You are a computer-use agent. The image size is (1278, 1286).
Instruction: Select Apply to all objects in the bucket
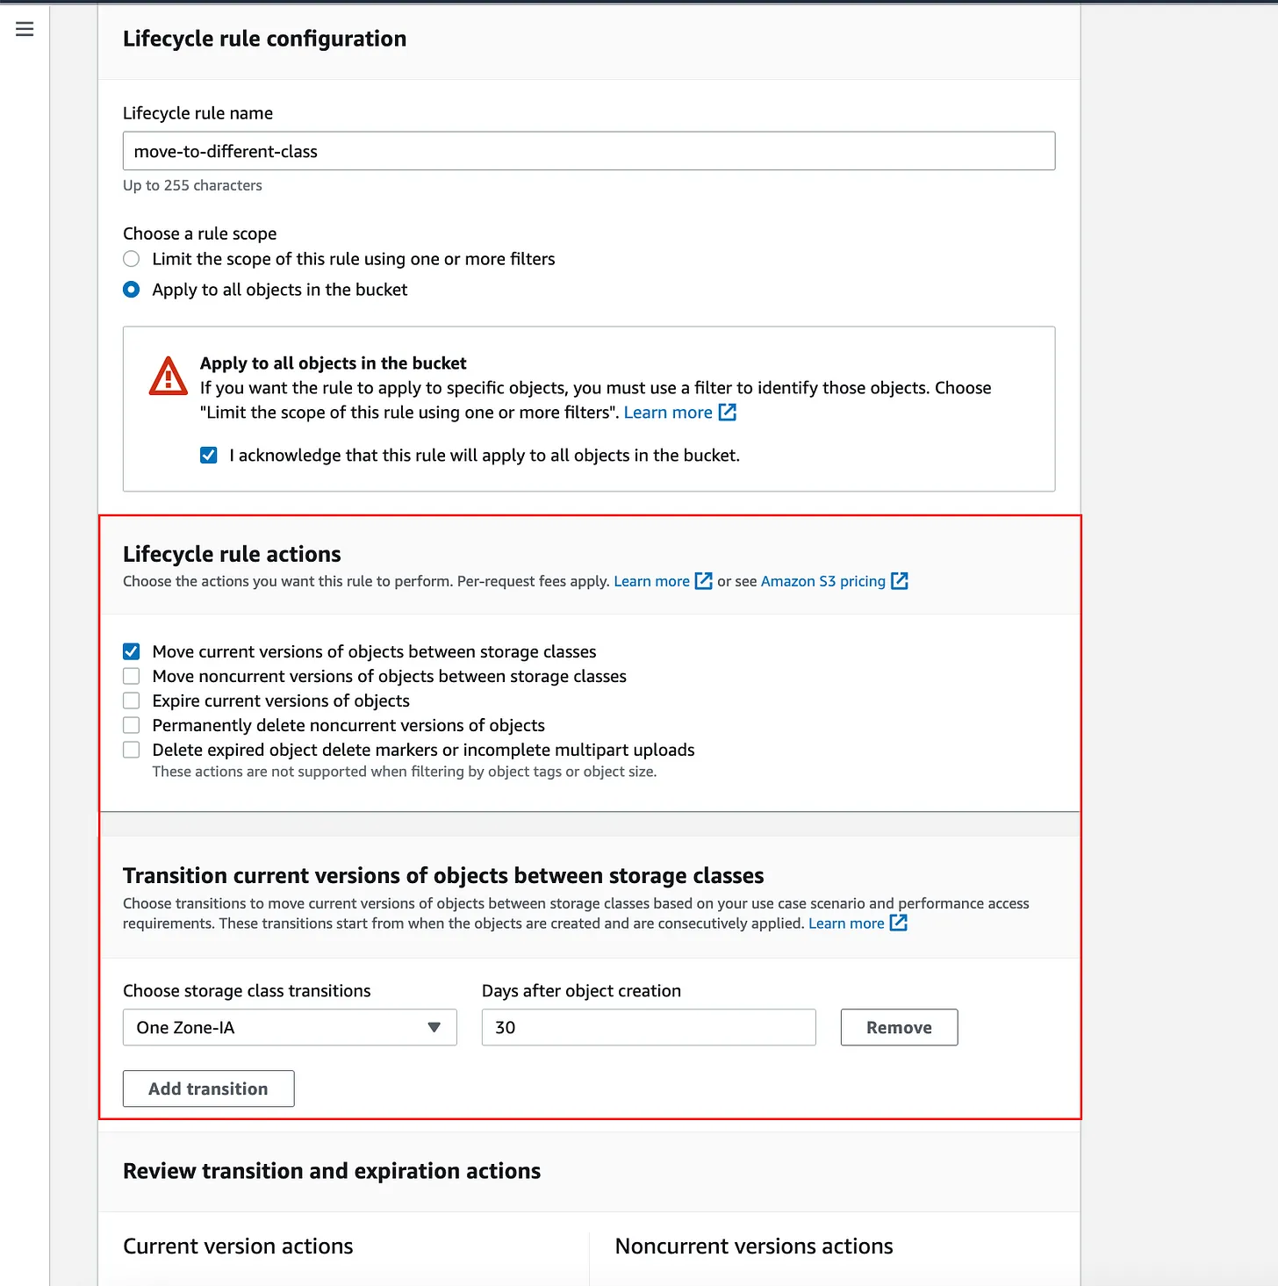coord(131,289)
